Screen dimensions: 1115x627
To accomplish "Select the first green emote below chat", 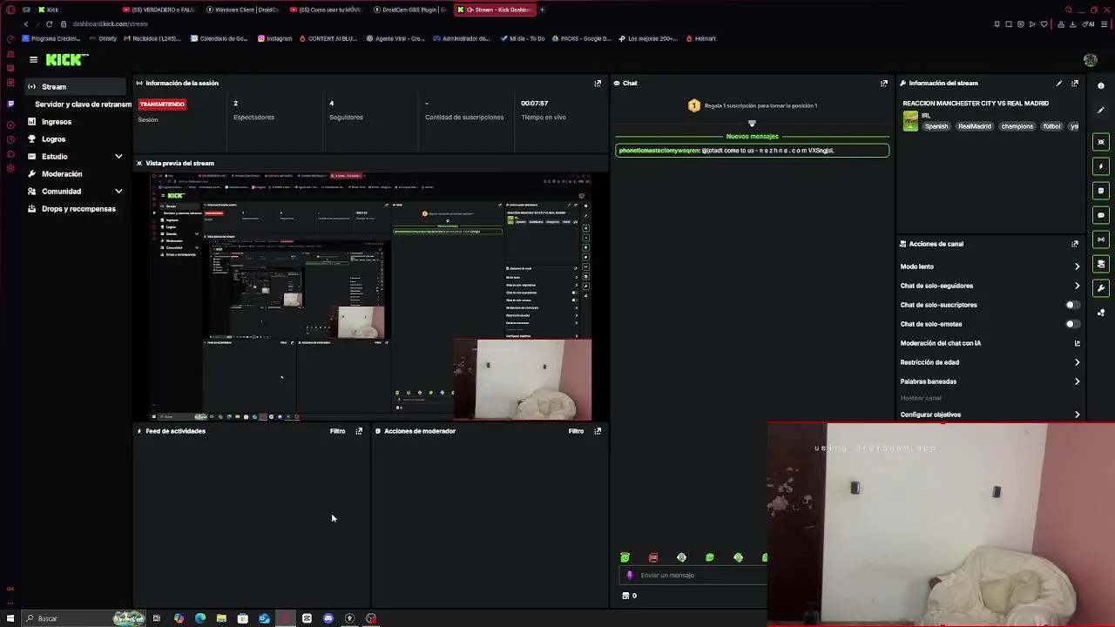I will 625,557.
